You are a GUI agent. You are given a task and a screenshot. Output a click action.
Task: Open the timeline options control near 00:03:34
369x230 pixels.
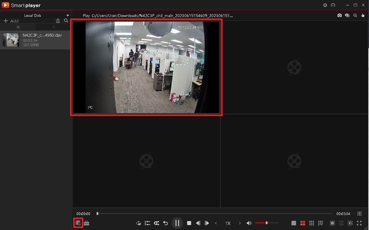point(359,214)
